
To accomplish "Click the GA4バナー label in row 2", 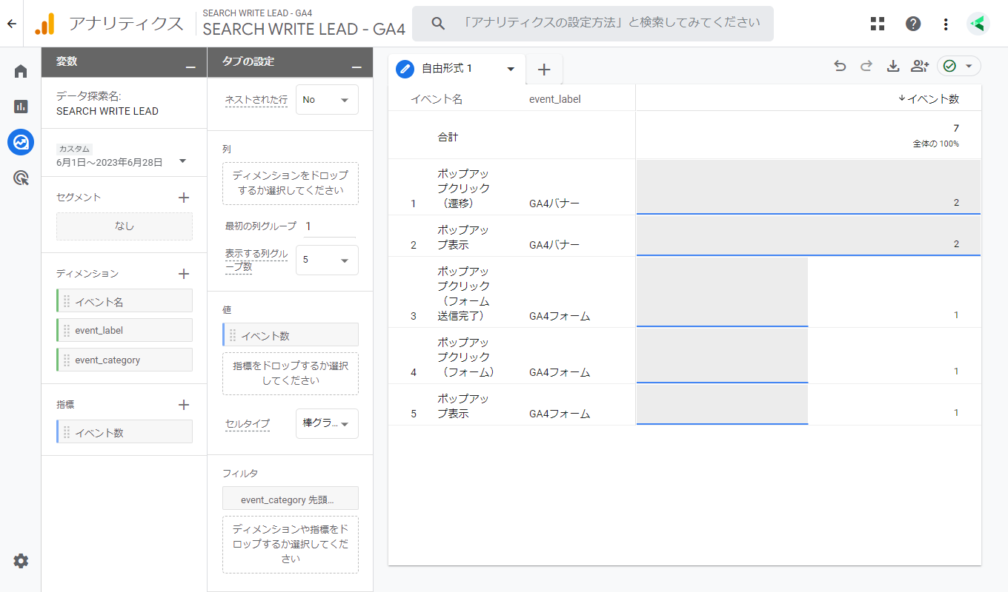I will click(554, 244).
